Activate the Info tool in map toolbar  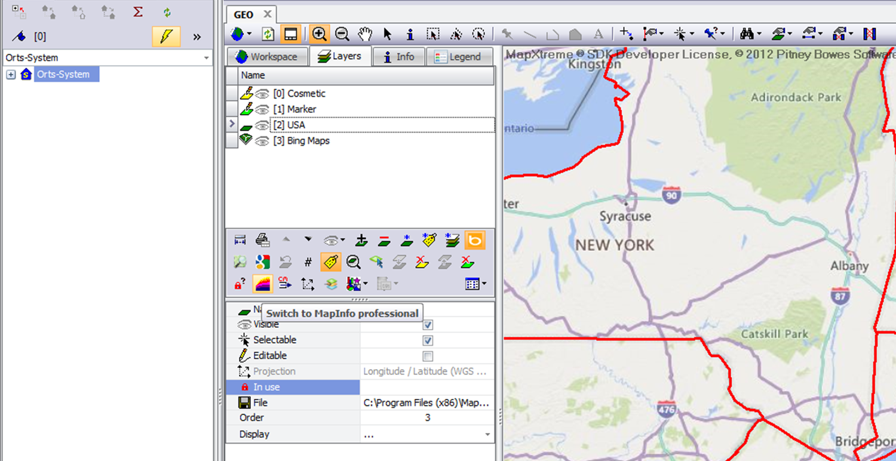(410, 34)
